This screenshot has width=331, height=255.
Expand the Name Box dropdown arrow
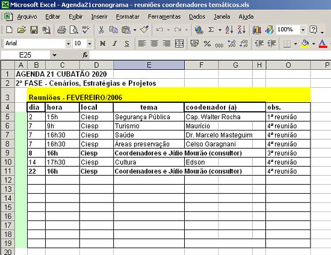coord(54,55)
